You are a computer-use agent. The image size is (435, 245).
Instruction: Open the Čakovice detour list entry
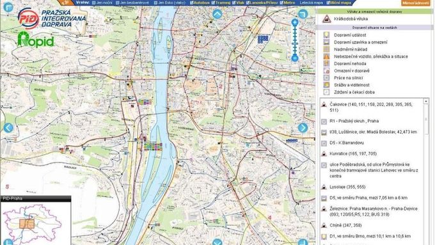click(371, 107)
